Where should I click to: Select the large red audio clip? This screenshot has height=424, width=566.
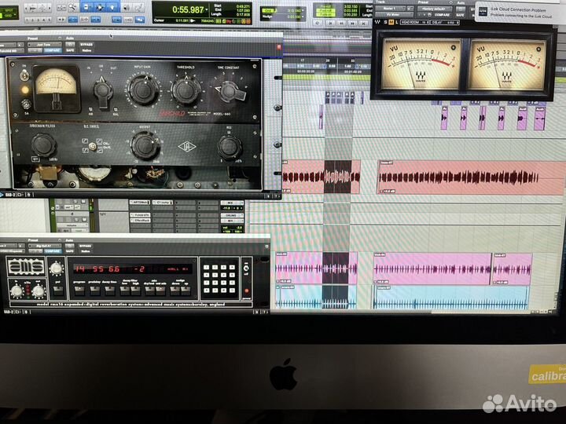pyautogui.click(x=472, y=177)
